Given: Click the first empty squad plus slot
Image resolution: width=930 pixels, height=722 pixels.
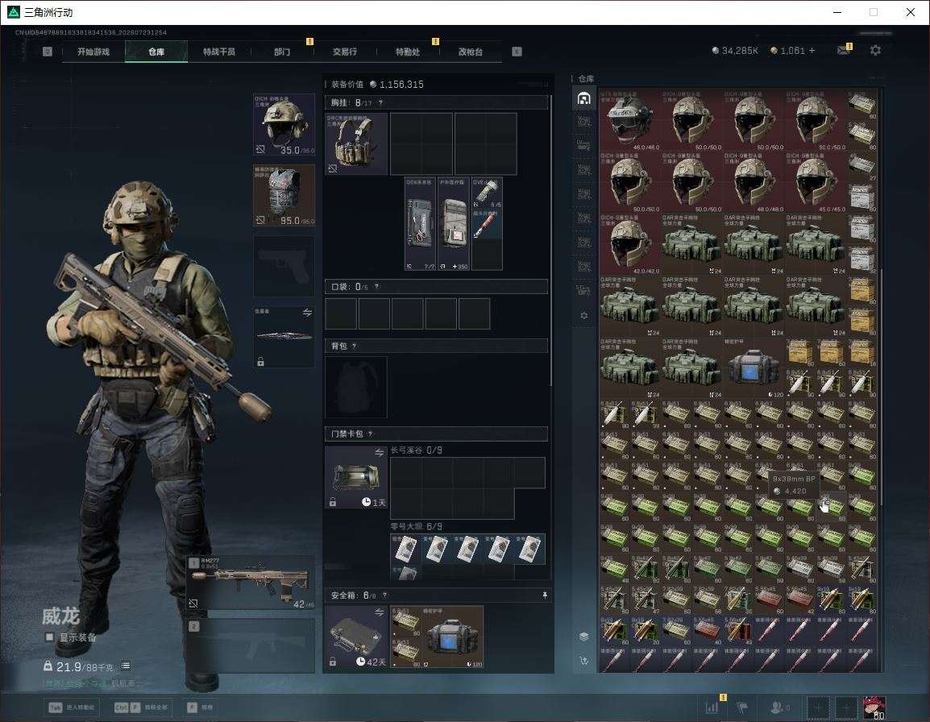Looking at the screenshot, I should click(817, 707).
